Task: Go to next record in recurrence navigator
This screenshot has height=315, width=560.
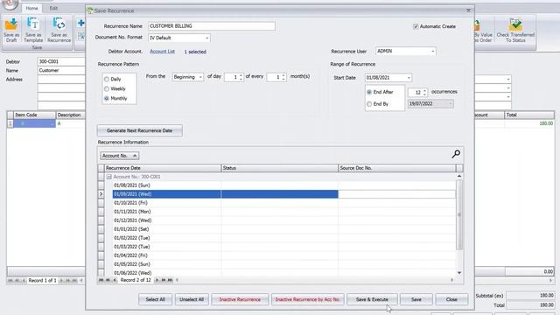Action: point(157,280)
